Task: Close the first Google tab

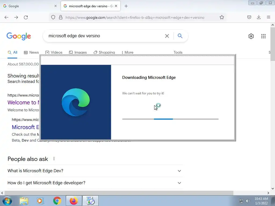Action: point(56,6)
